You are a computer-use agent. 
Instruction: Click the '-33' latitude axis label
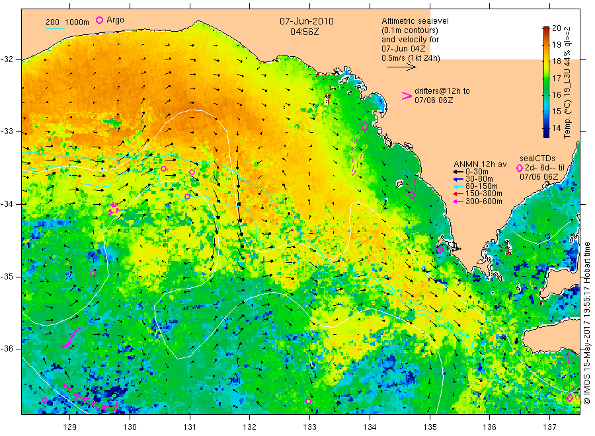7,131
